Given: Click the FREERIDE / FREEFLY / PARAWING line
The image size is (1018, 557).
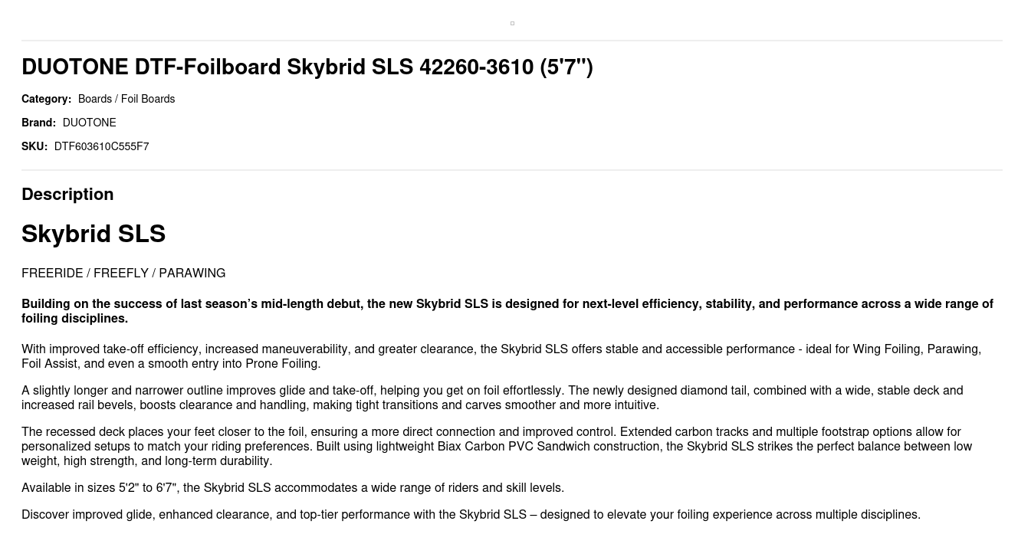Looking at the screenshot, I should [123, 274].
